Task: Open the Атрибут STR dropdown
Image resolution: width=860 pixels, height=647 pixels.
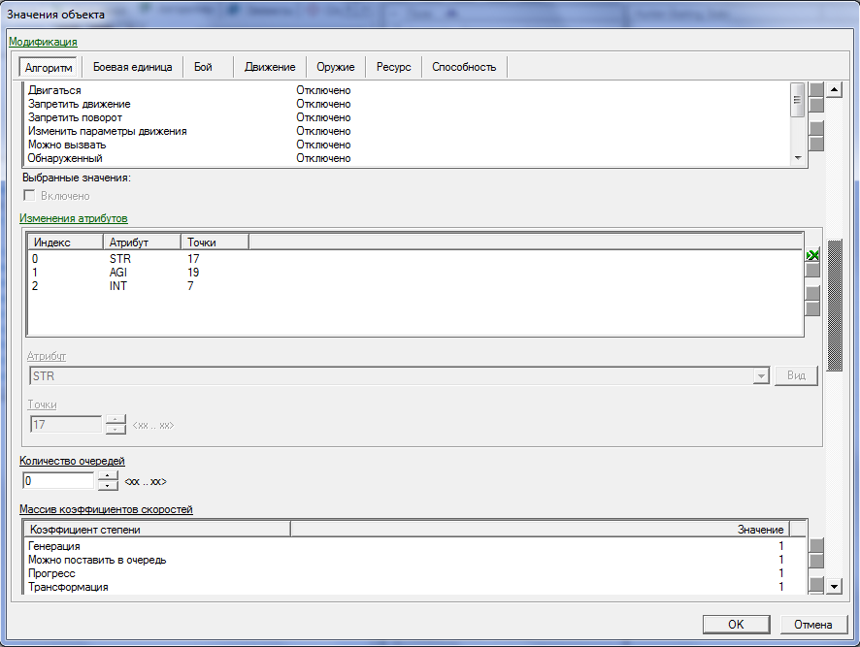Action: (x=761, y=376)
